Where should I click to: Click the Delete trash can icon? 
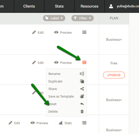(82, 111)
